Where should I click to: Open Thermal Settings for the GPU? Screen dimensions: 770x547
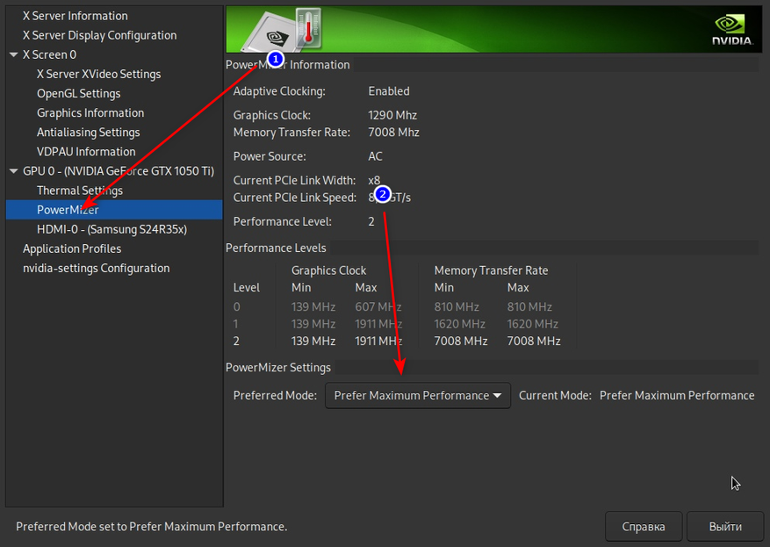(79, 191)
